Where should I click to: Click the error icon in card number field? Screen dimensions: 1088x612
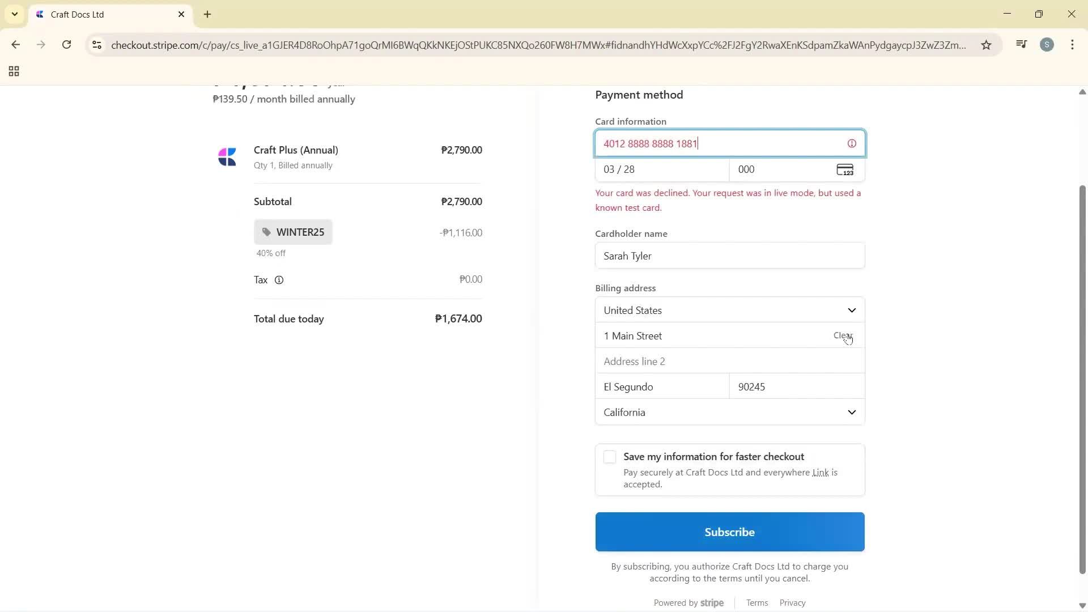click(x=852, y=143)
